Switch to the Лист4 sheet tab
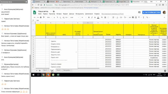Screen dimensions: 168x94 pyautogui.click(x=58, y=70)
